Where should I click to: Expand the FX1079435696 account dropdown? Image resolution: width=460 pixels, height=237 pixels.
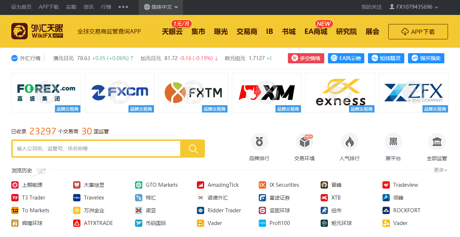(x=414, y=7)
